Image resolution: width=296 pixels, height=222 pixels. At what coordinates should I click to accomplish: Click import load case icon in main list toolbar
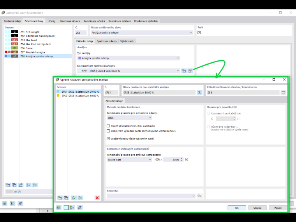[21, 185]
